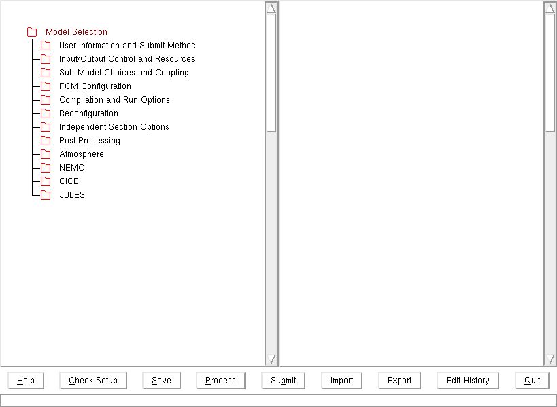Viewport: 557px width, 407px height.
Task: Click the NEMO folder icon
Action: point(46,168)
